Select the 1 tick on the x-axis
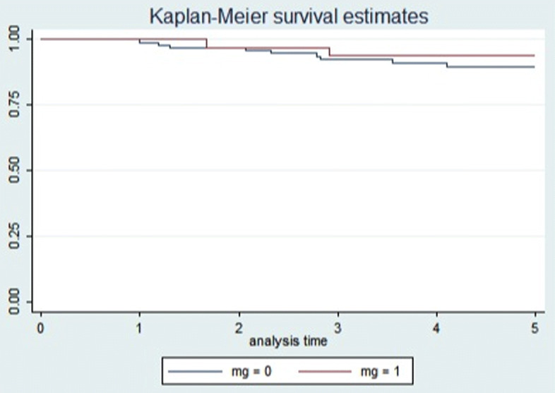 tap(140, 328)
